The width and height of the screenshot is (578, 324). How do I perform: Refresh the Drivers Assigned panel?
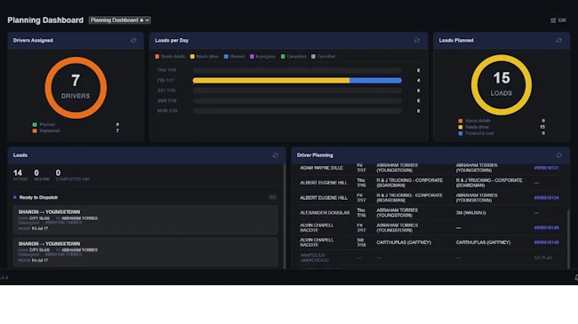(133, 41)
